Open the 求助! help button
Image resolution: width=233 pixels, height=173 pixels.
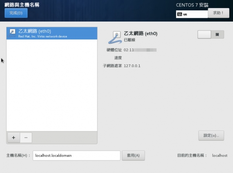(218, 13)
